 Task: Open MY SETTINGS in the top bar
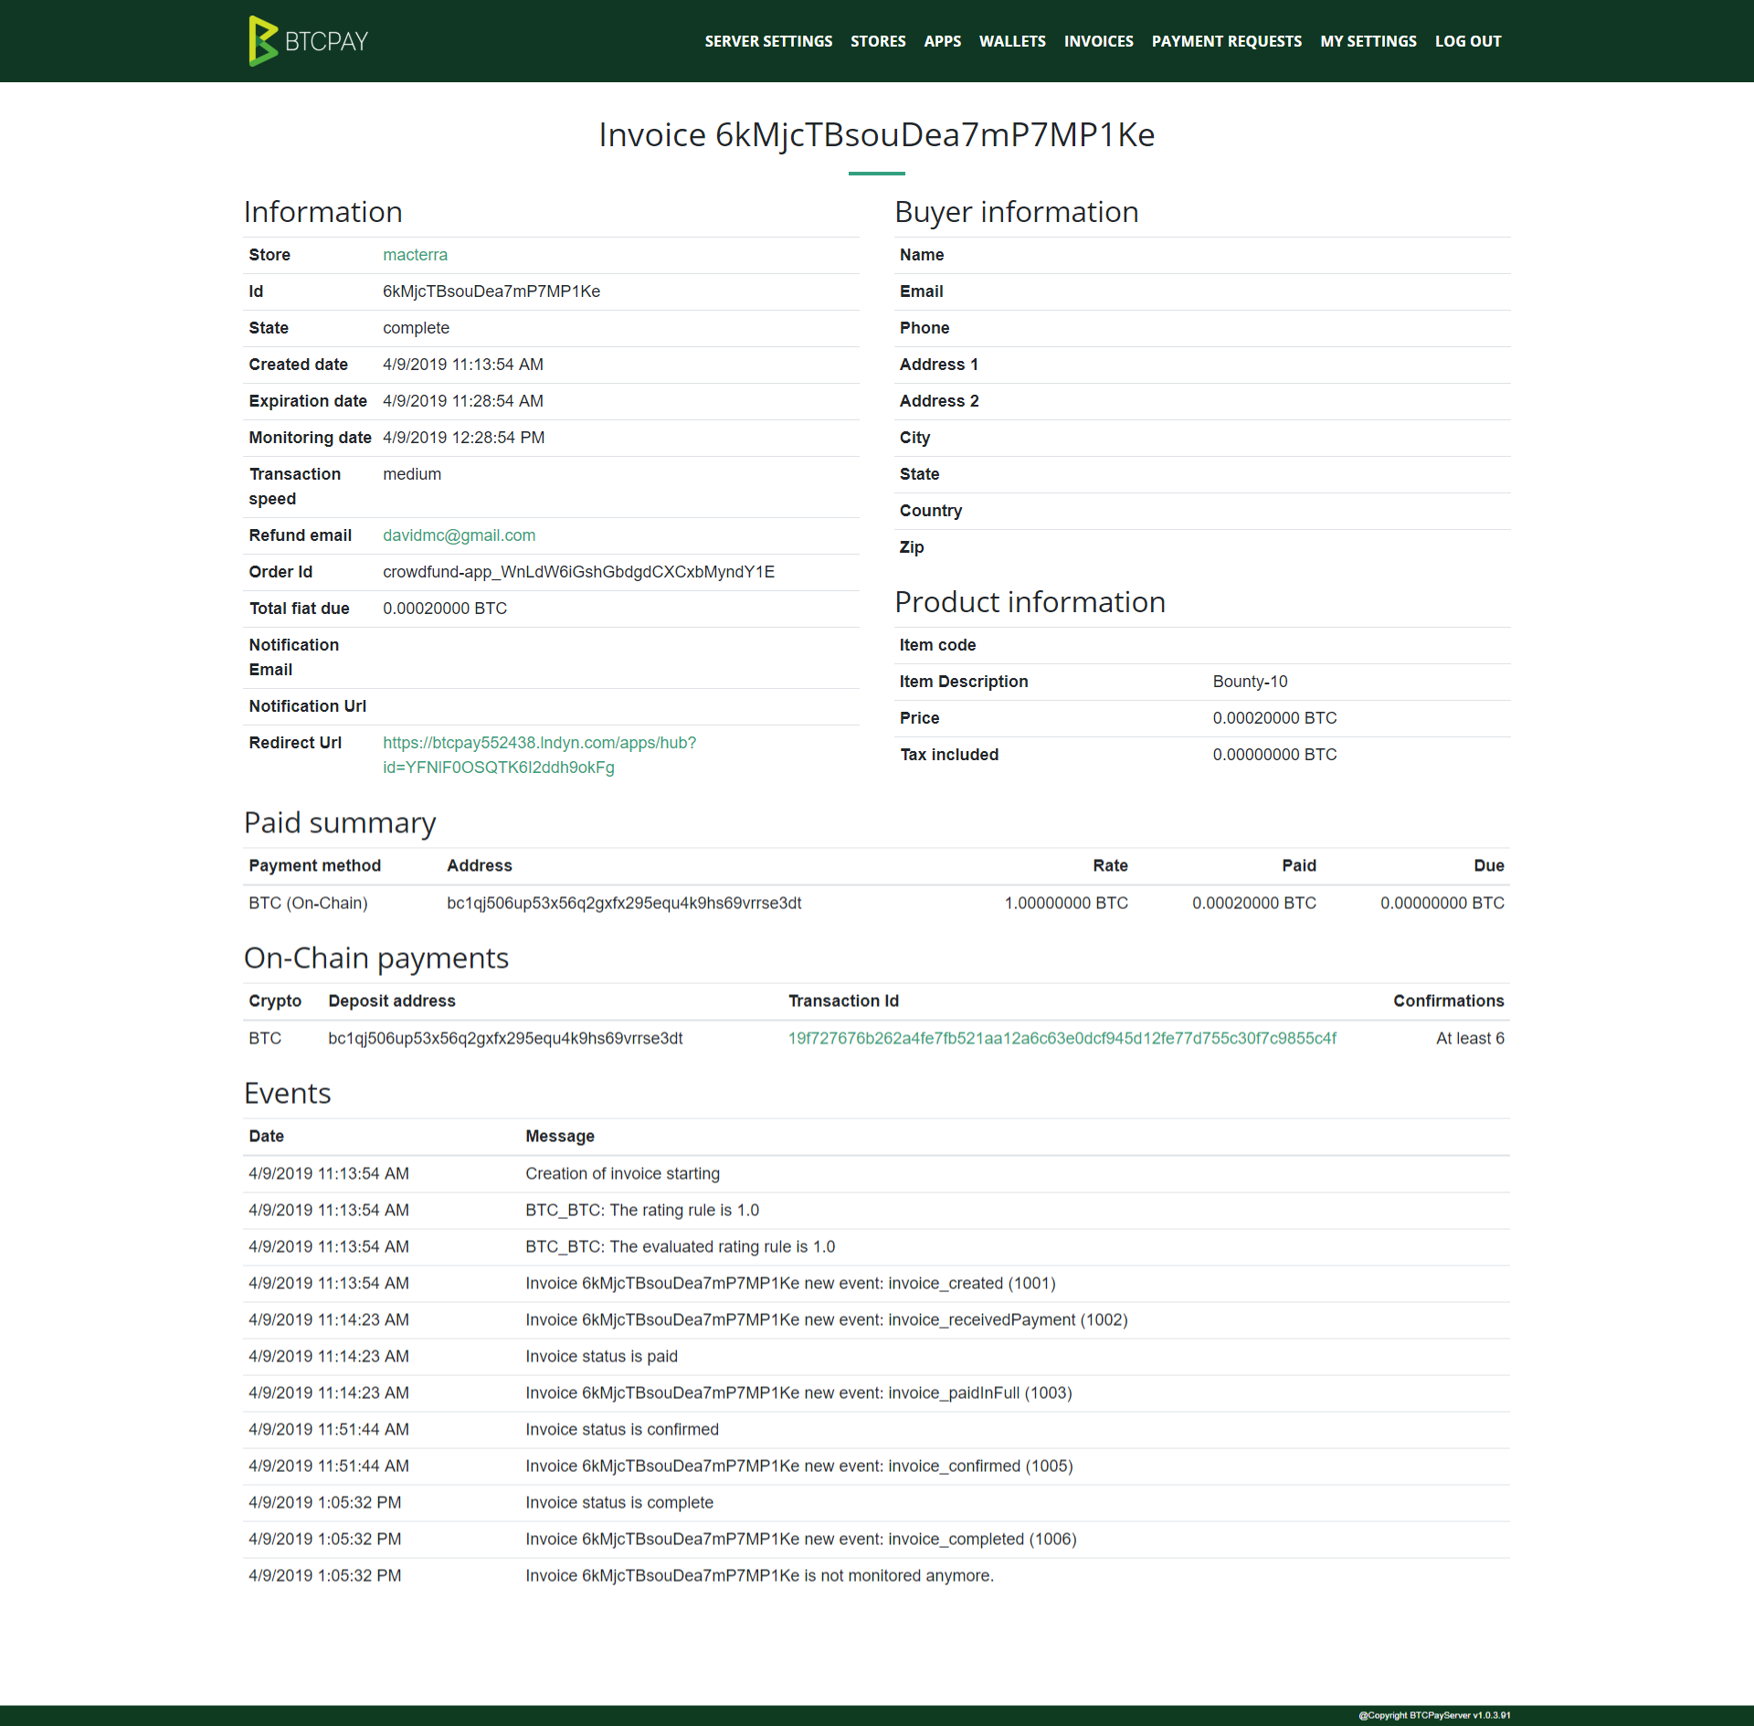pos(1368,41)
